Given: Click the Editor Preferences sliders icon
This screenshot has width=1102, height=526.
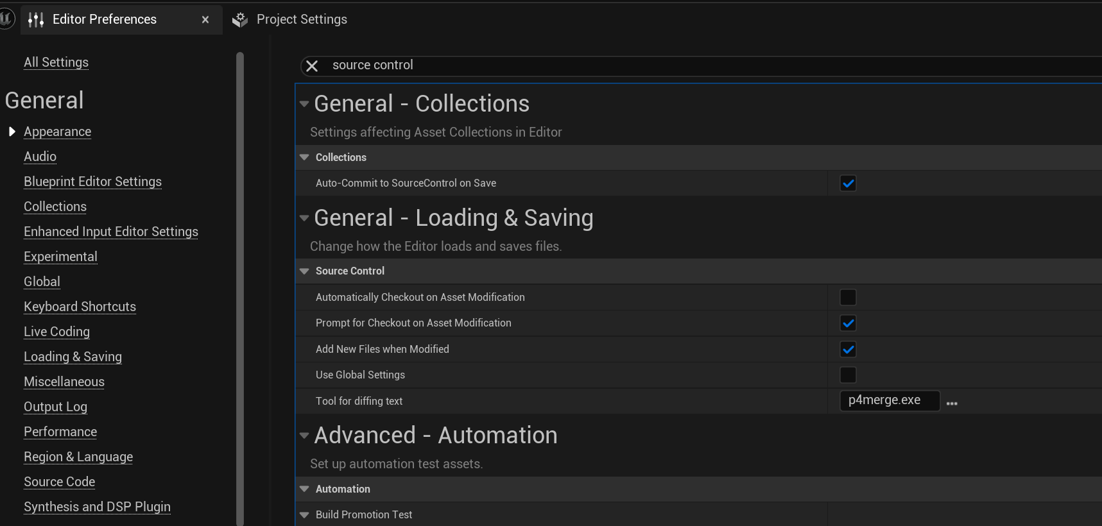Looking at the screenshot, I should pyautogui.click(x=36, y=20).
